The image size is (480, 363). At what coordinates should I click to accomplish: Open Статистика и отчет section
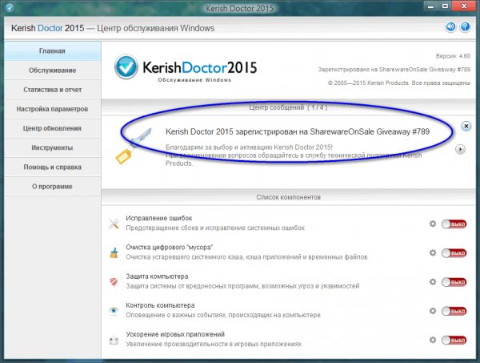click(52, 90)
